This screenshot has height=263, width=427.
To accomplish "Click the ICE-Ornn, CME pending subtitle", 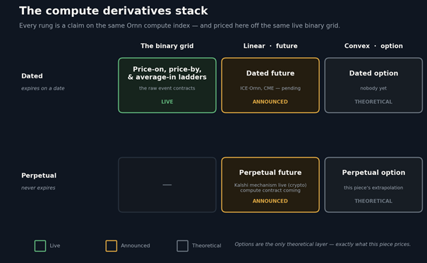I will [270, 88].
